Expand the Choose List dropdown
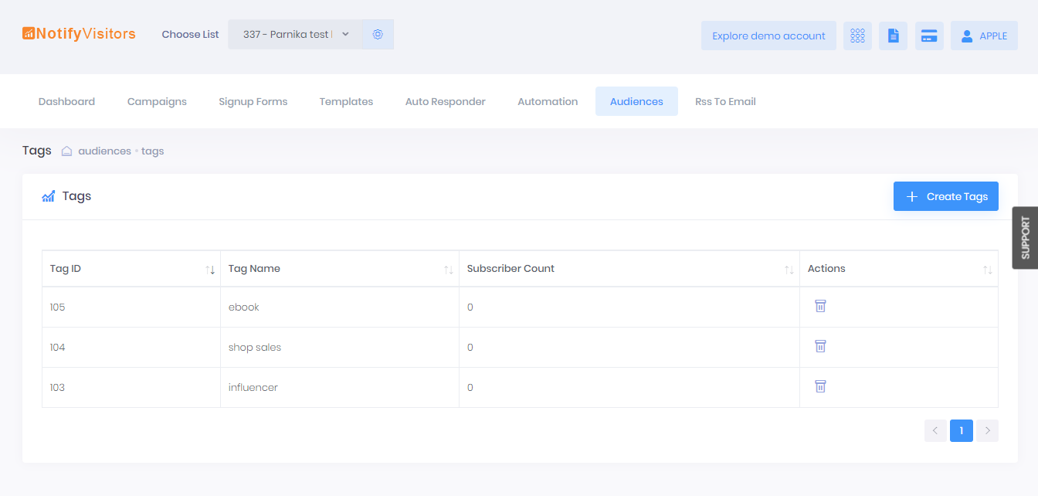 [x=296, y=35]
